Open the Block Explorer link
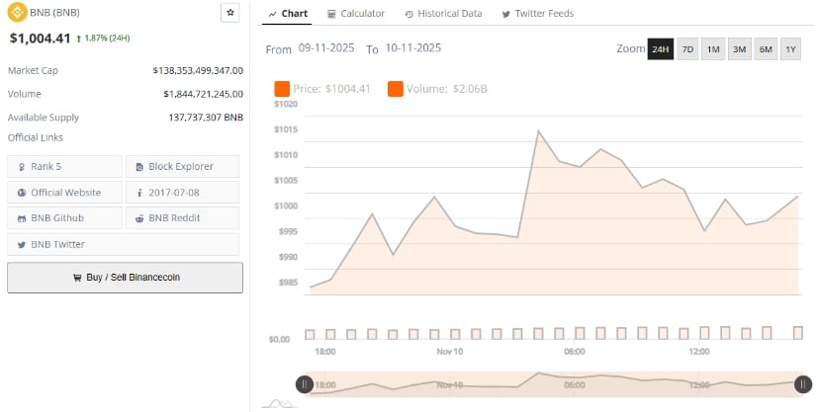 [181, 166]
